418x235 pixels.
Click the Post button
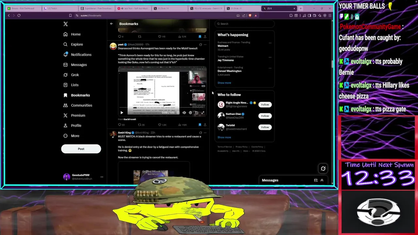click(81, 149)
